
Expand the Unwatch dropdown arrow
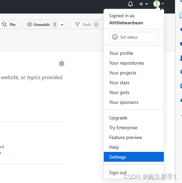(62, 25)
